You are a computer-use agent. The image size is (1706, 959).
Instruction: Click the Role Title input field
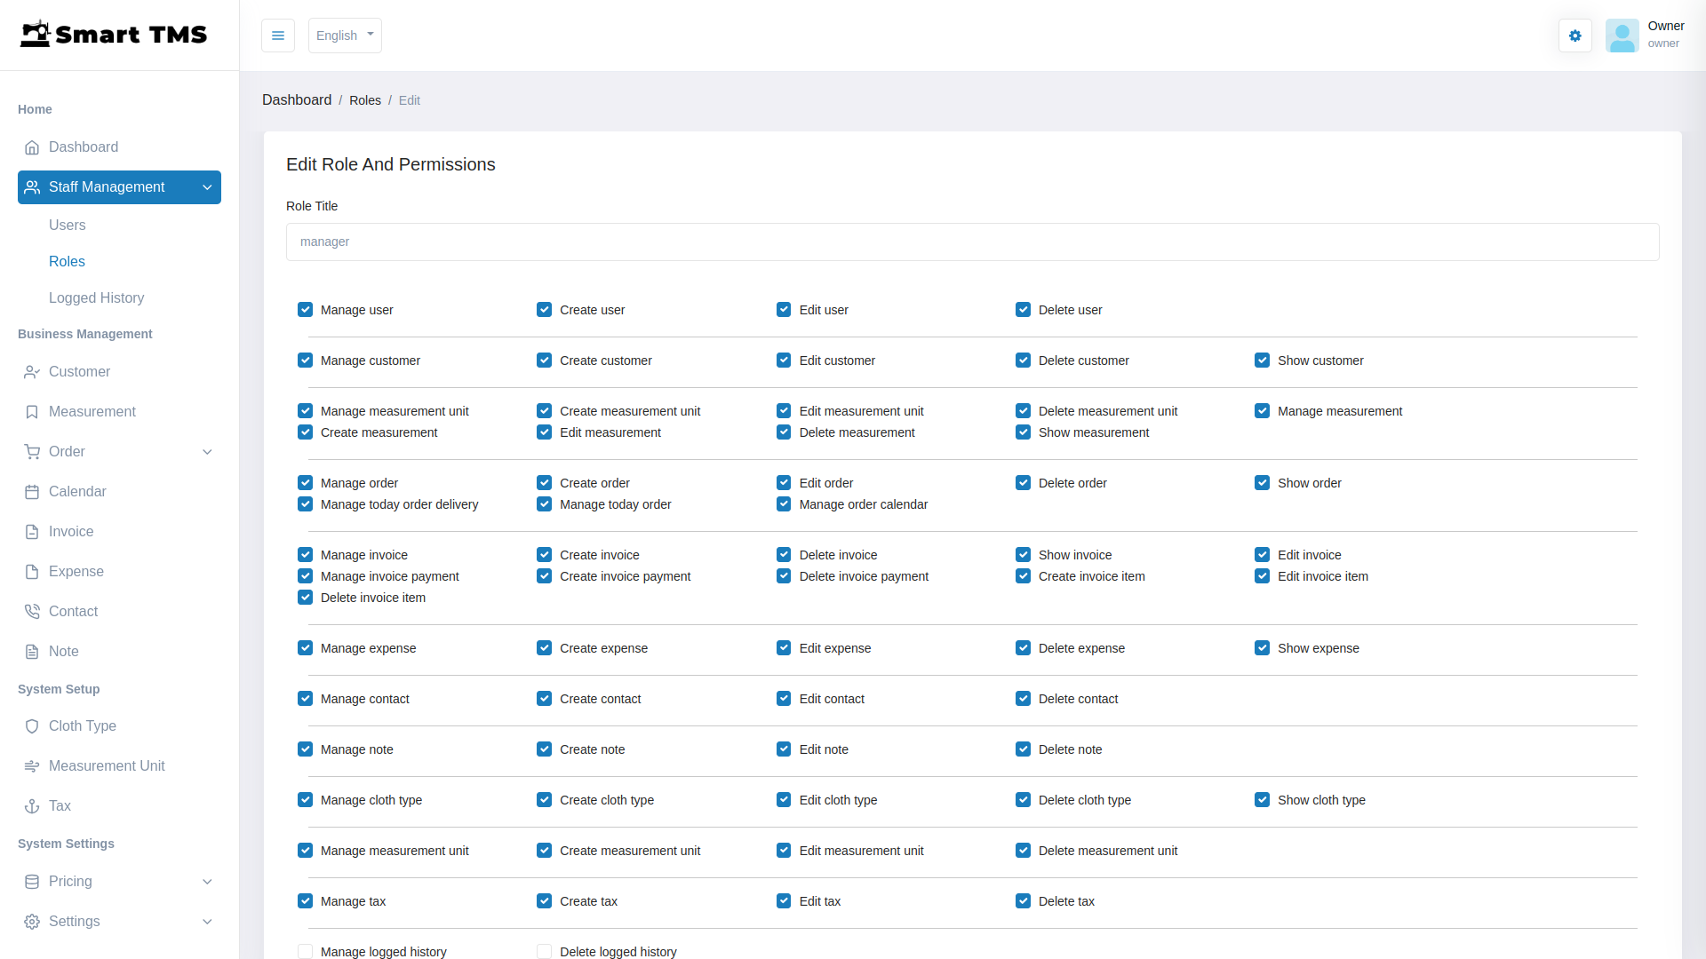pos(972,242)
